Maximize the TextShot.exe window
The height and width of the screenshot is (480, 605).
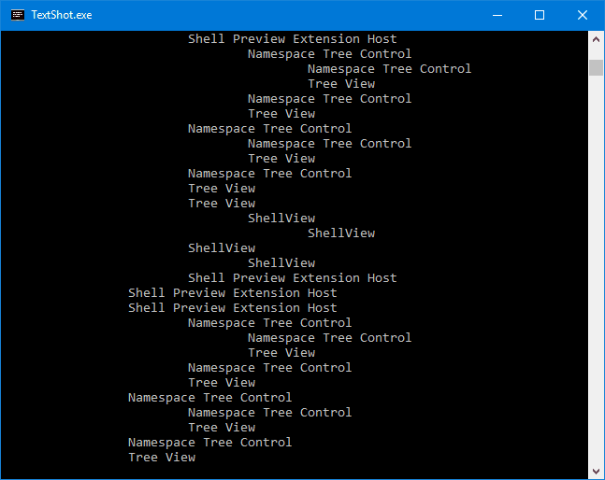coord(540,15)
